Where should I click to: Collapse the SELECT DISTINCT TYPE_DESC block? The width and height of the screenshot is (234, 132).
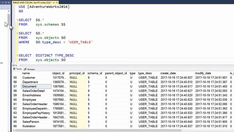tap(18, 55)
